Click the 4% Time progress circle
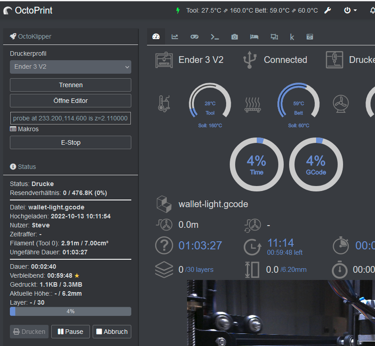Viewport: 375px width, 346px height. (257, 164)
